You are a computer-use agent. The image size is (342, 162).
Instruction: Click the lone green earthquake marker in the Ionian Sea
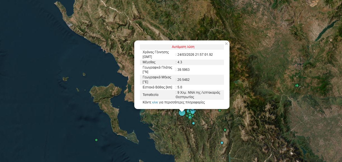(96, 140)
